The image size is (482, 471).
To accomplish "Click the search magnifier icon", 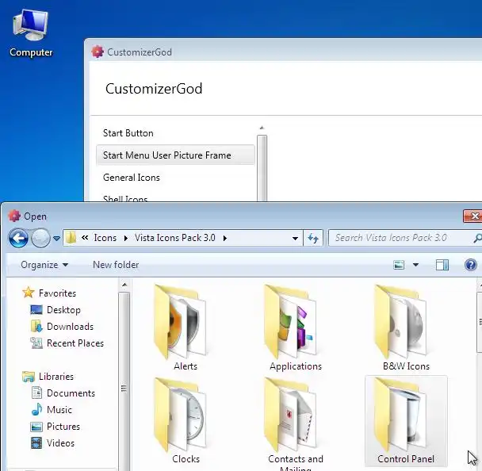I will click(478, 238).
